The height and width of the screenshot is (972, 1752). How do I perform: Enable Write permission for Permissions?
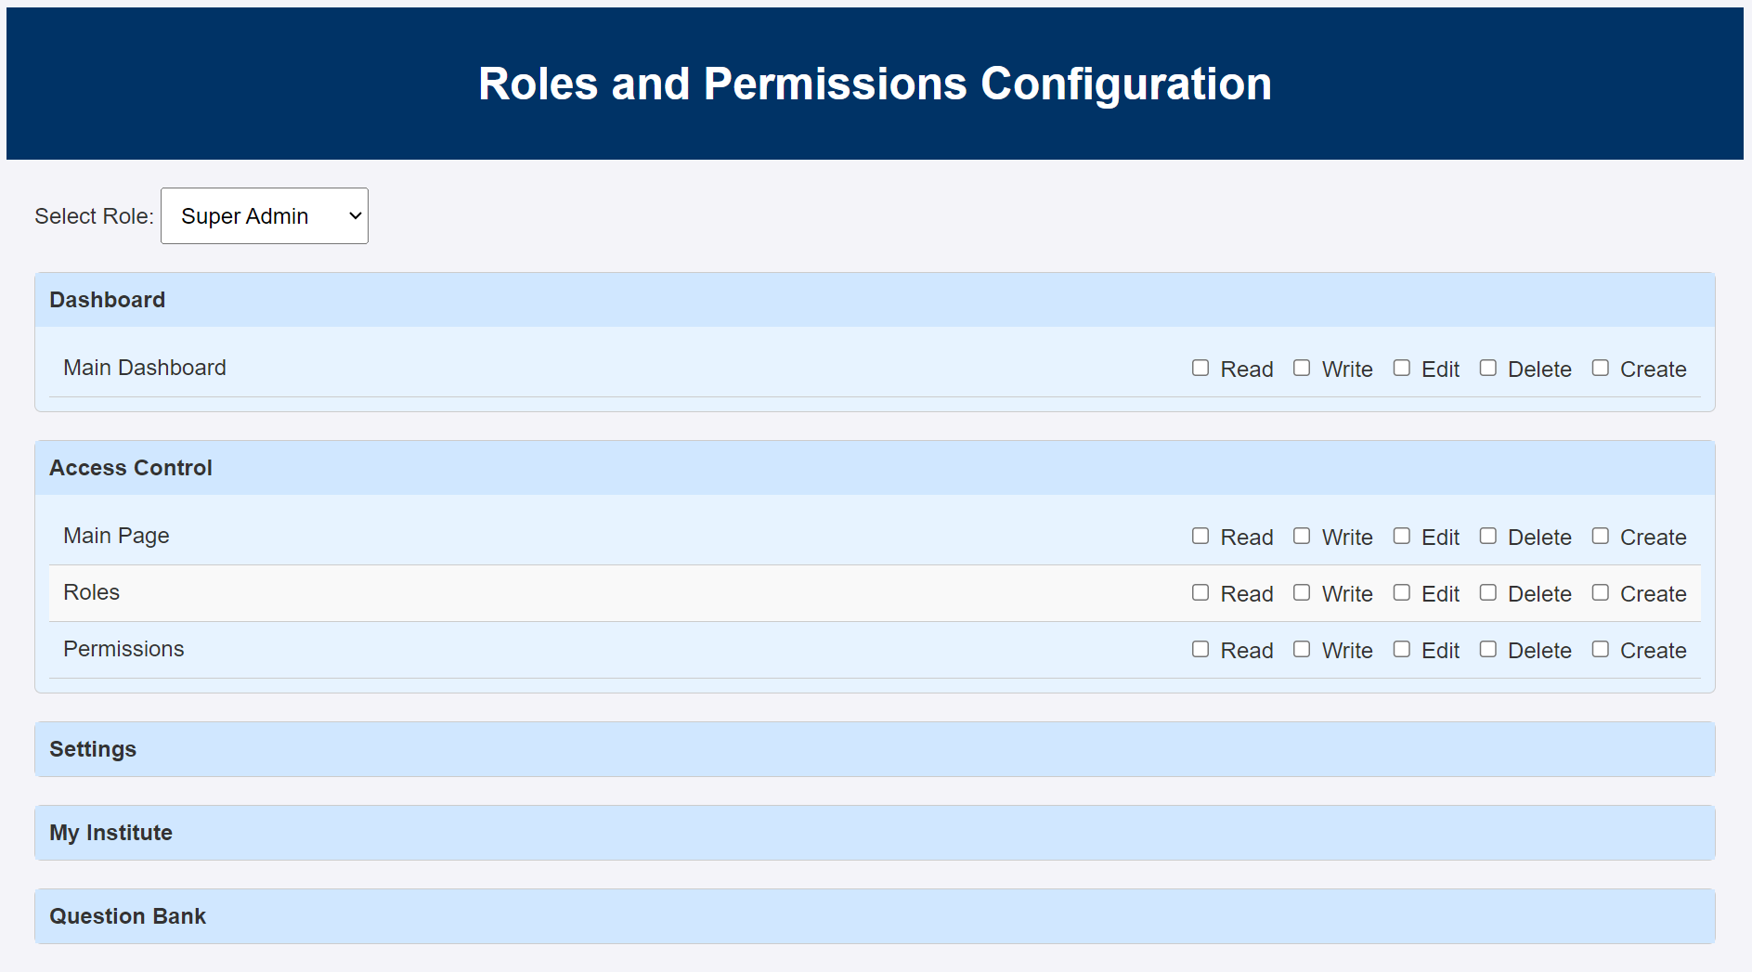pos(1302,649)
